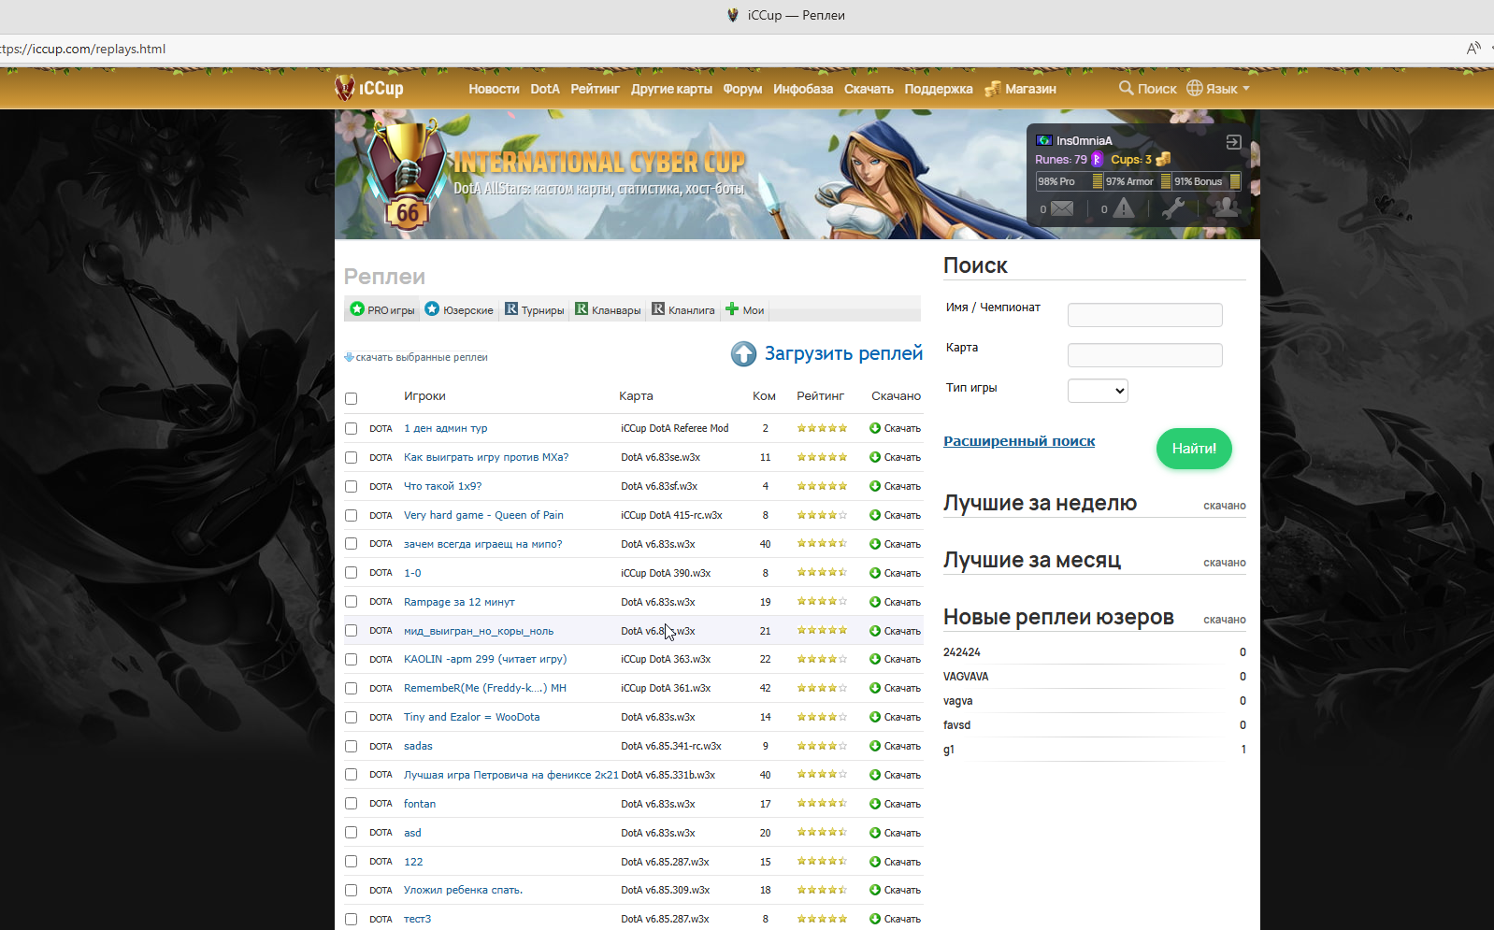Switch to 'Кланвары' tab

[608, 309]
